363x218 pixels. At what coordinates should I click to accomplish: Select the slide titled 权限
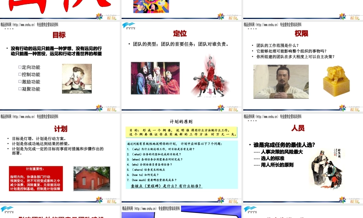point(303,66)
